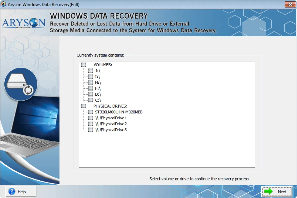Select \\.\PhysicalDrive3 in the drive list
This screenshot has width=297, height=198.
[111, 130]
